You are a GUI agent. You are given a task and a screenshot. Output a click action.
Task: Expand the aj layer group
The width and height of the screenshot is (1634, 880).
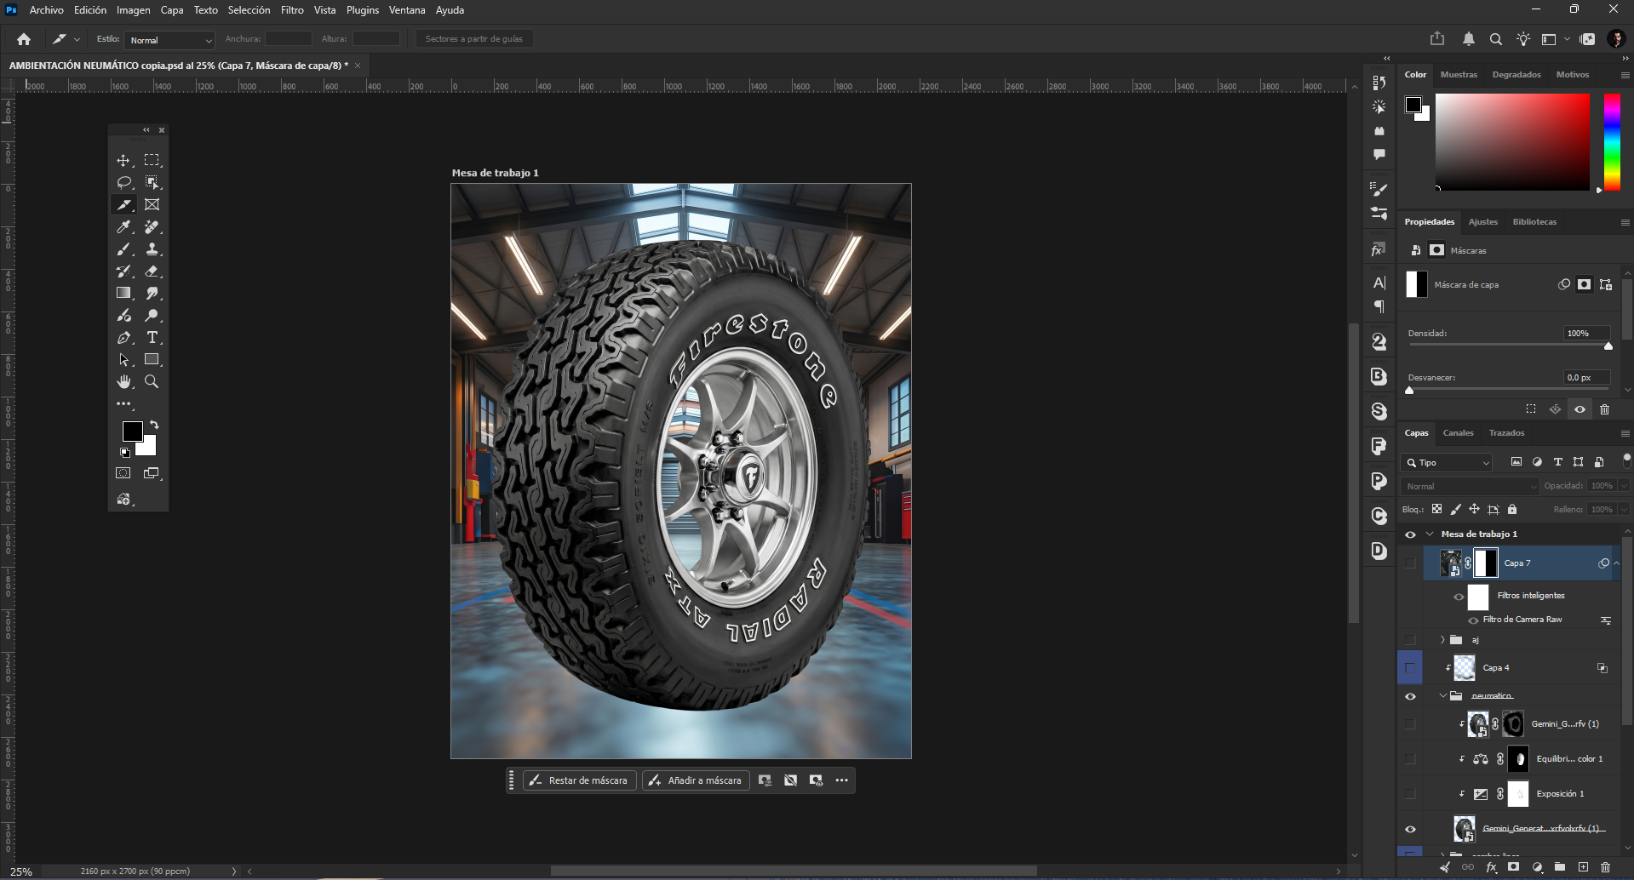coord(1442,639)
